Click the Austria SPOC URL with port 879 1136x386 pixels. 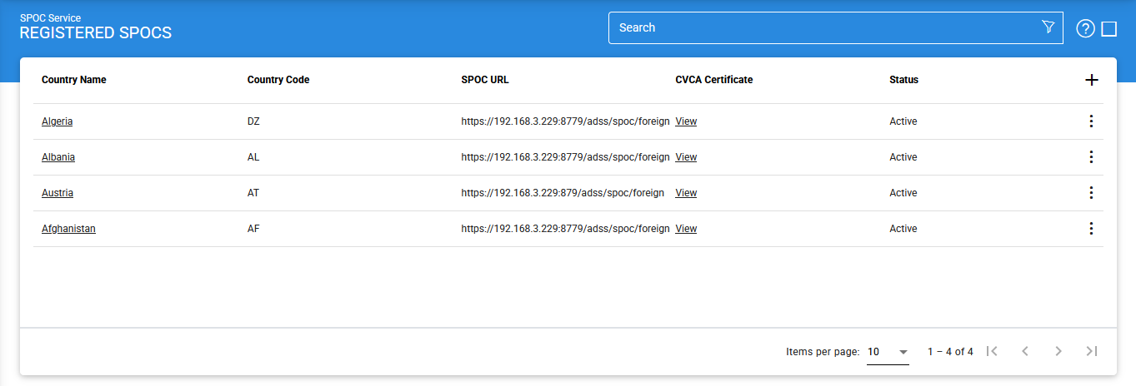[563, 193]
